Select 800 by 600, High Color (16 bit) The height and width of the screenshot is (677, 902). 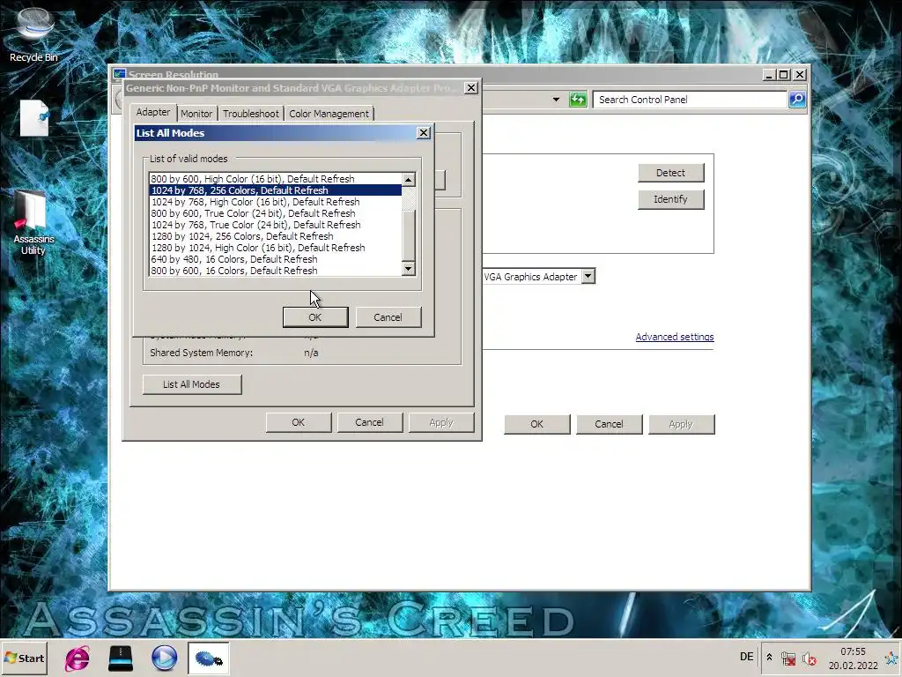coord(276,178)
